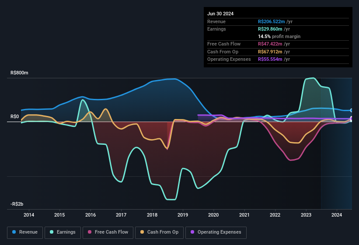Click the Revenue label in the tooltip

click(216, 21)
